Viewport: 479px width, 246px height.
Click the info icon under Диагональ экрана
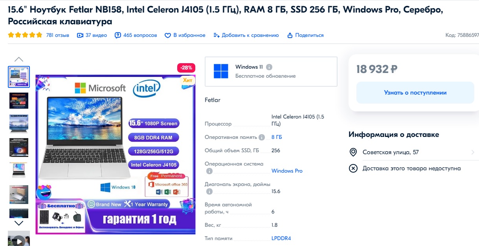(x=209, y=191)
